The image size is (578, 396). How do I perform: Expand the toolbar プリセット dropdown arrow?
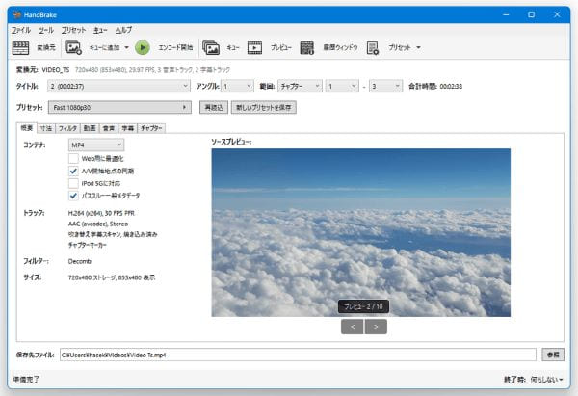pos(418,47)
